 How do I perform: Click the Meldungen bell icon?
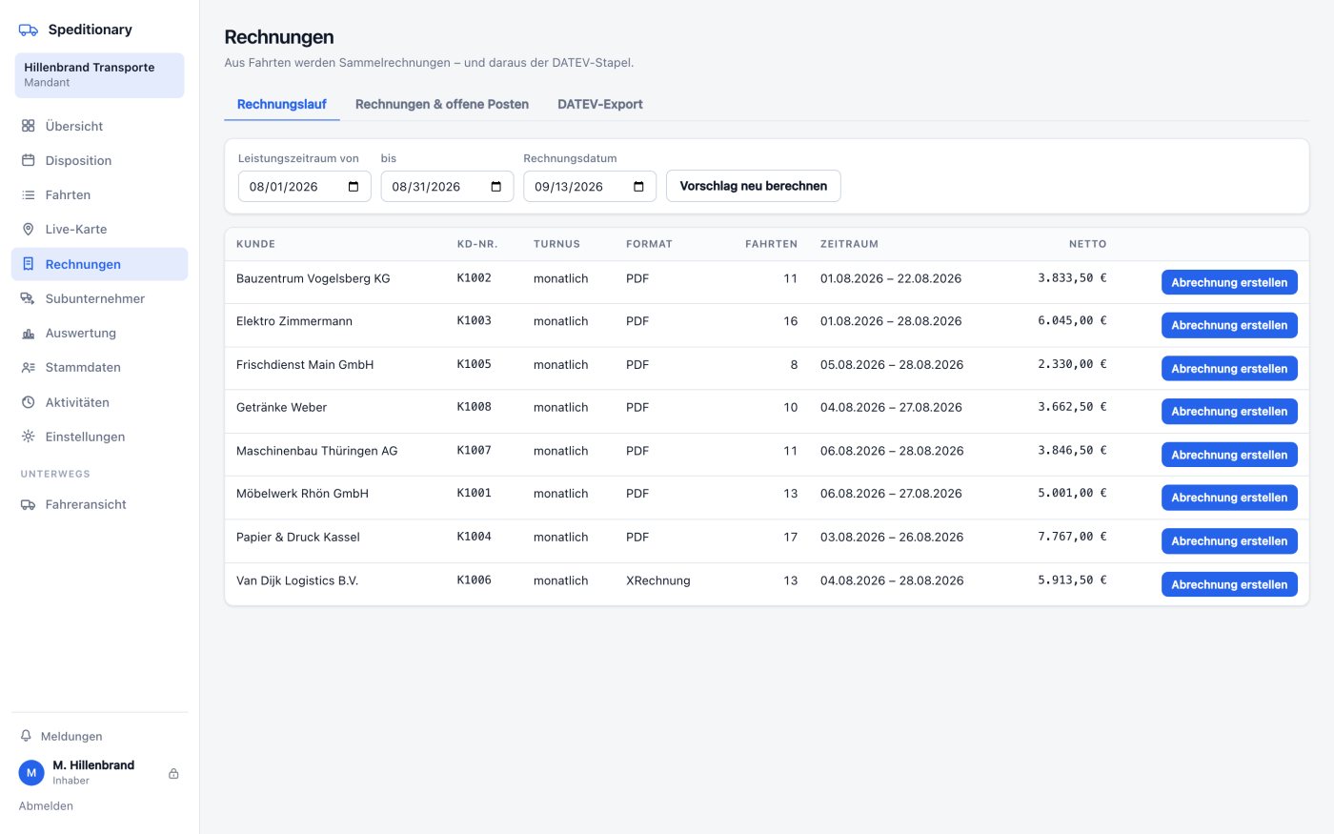coord(27,736)
